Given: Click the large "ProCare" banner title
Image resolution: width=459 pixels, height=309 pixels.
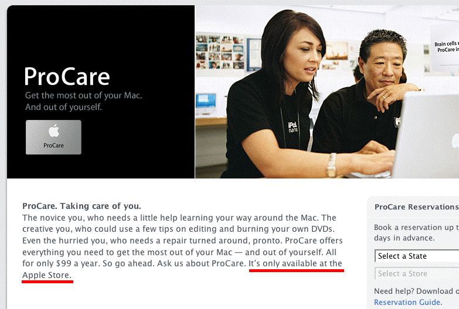Looking at the screenshot, I should (67, 77).
